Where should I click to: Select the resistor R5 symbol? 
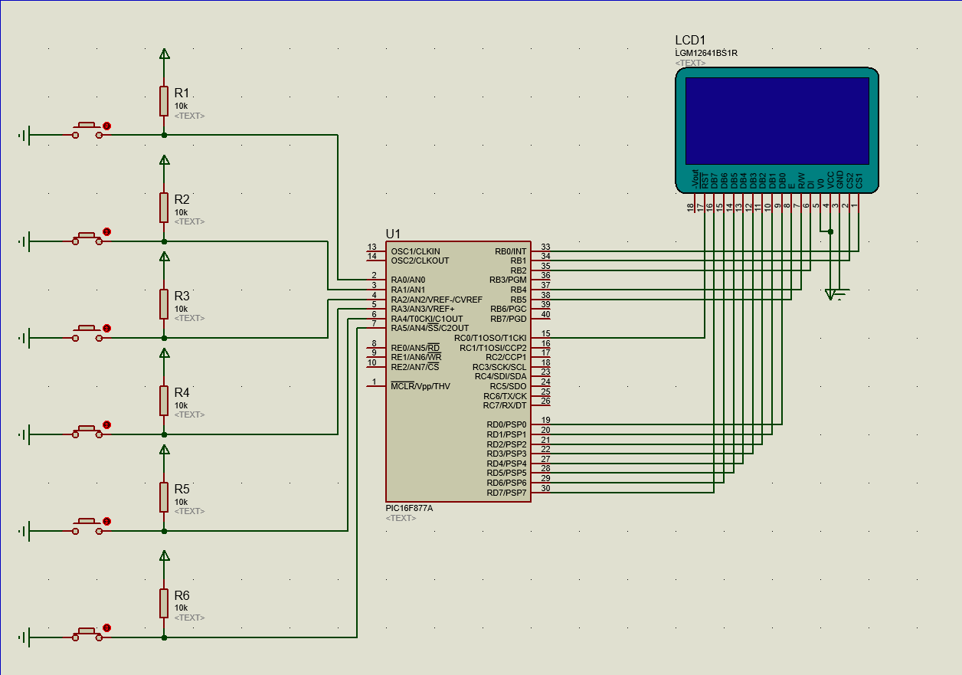164,496
